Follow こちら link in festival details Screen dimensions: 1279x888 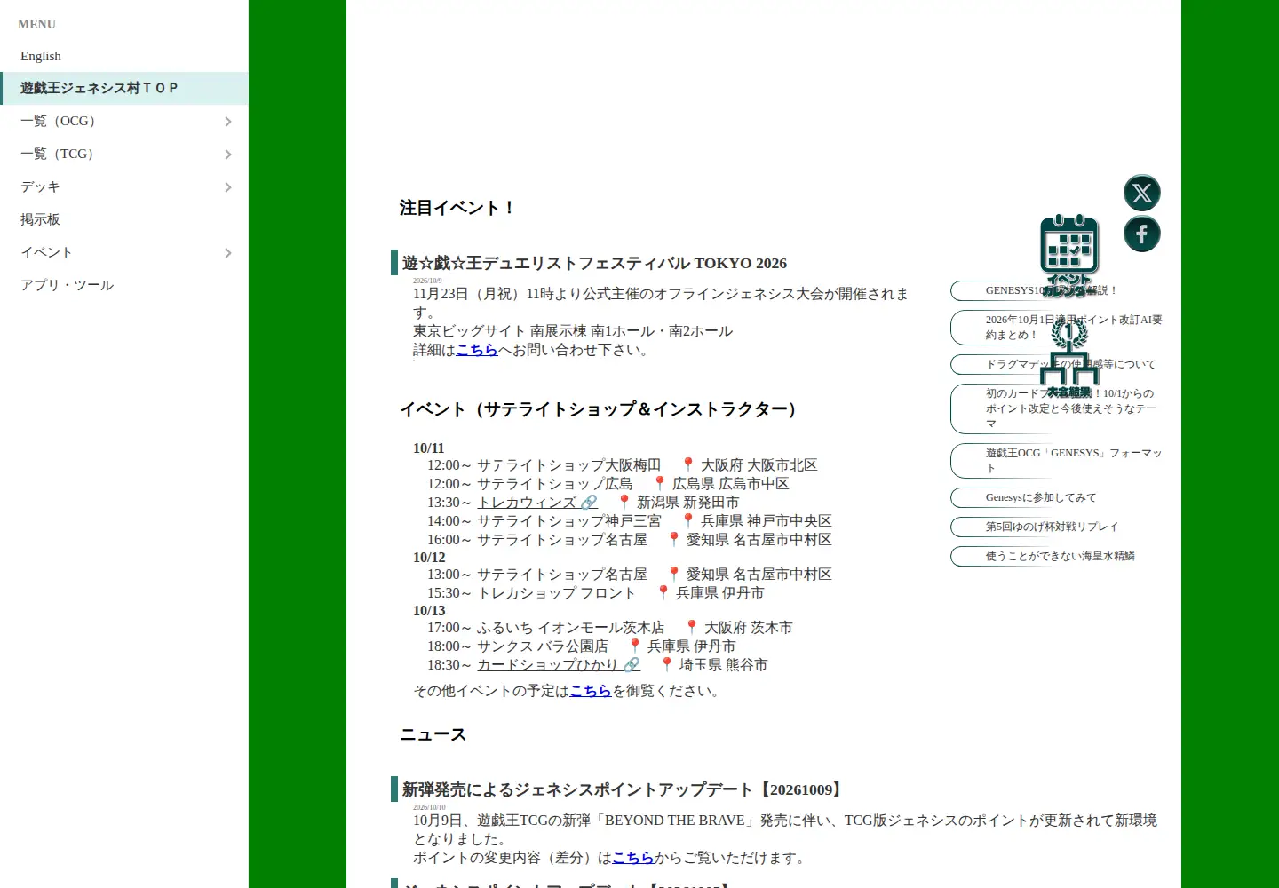point(477,350)
